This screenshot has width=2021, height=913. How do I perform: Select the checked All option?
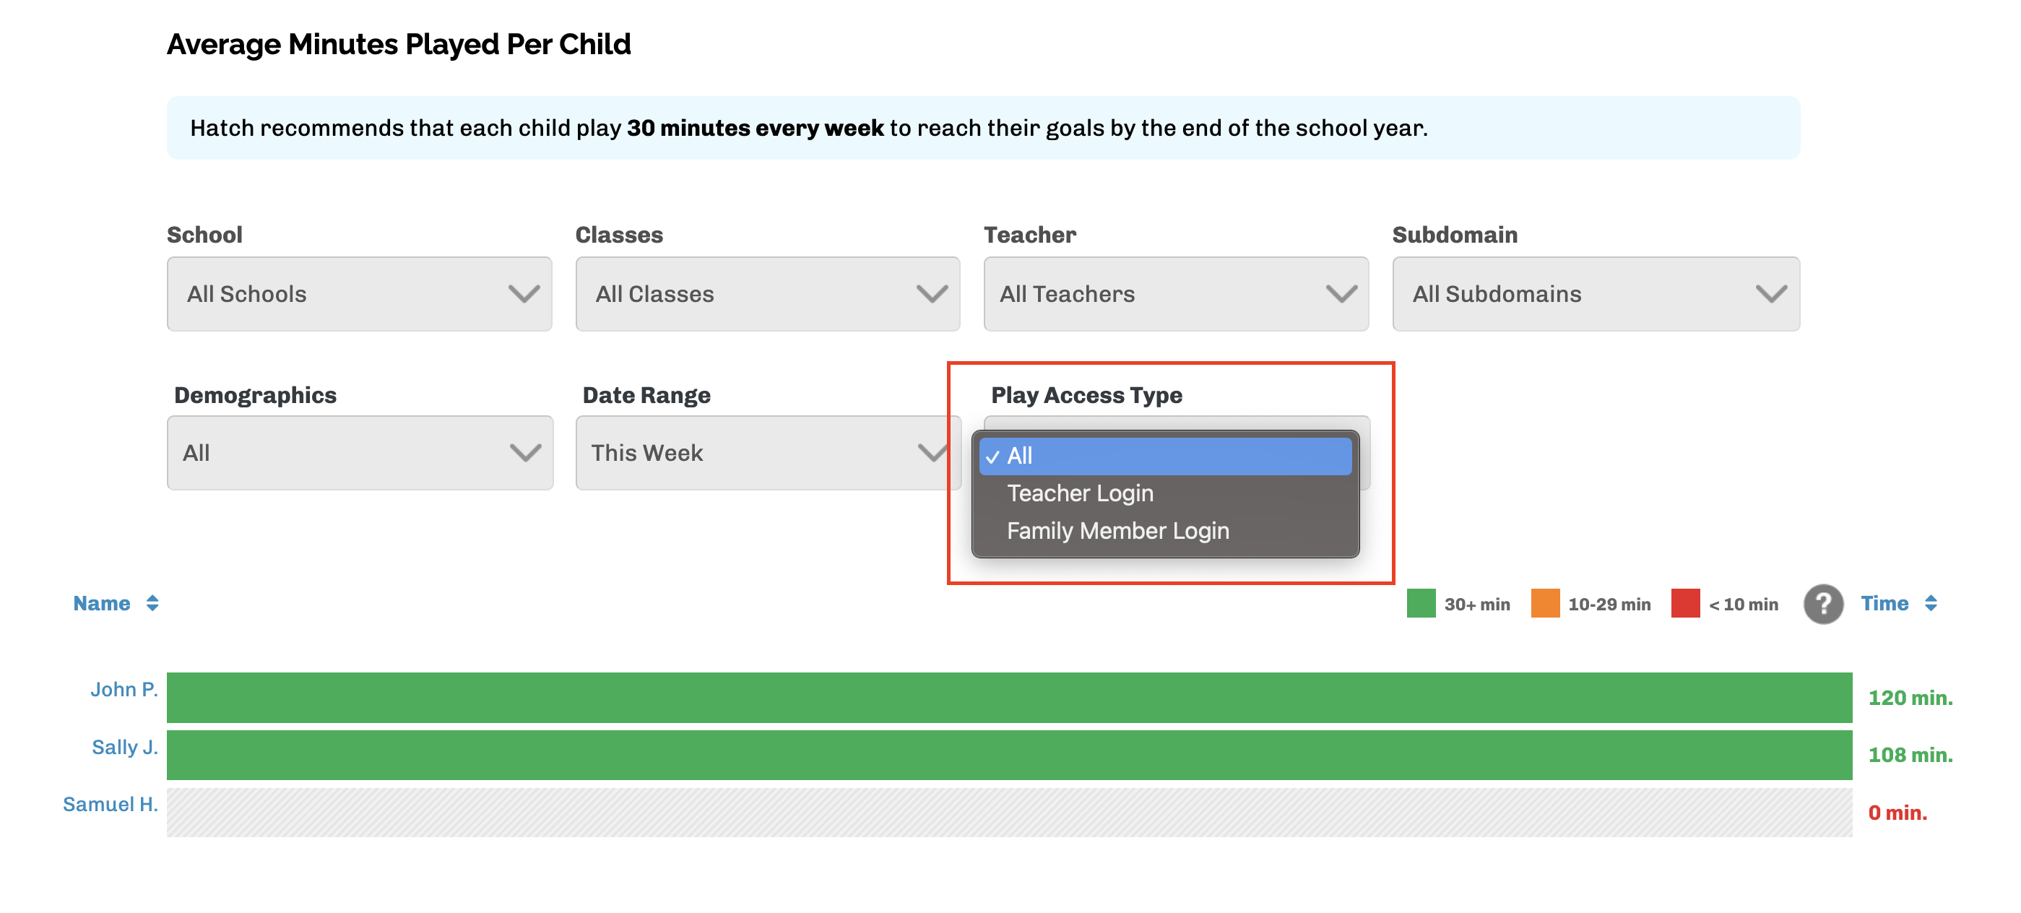[1165, 456]
